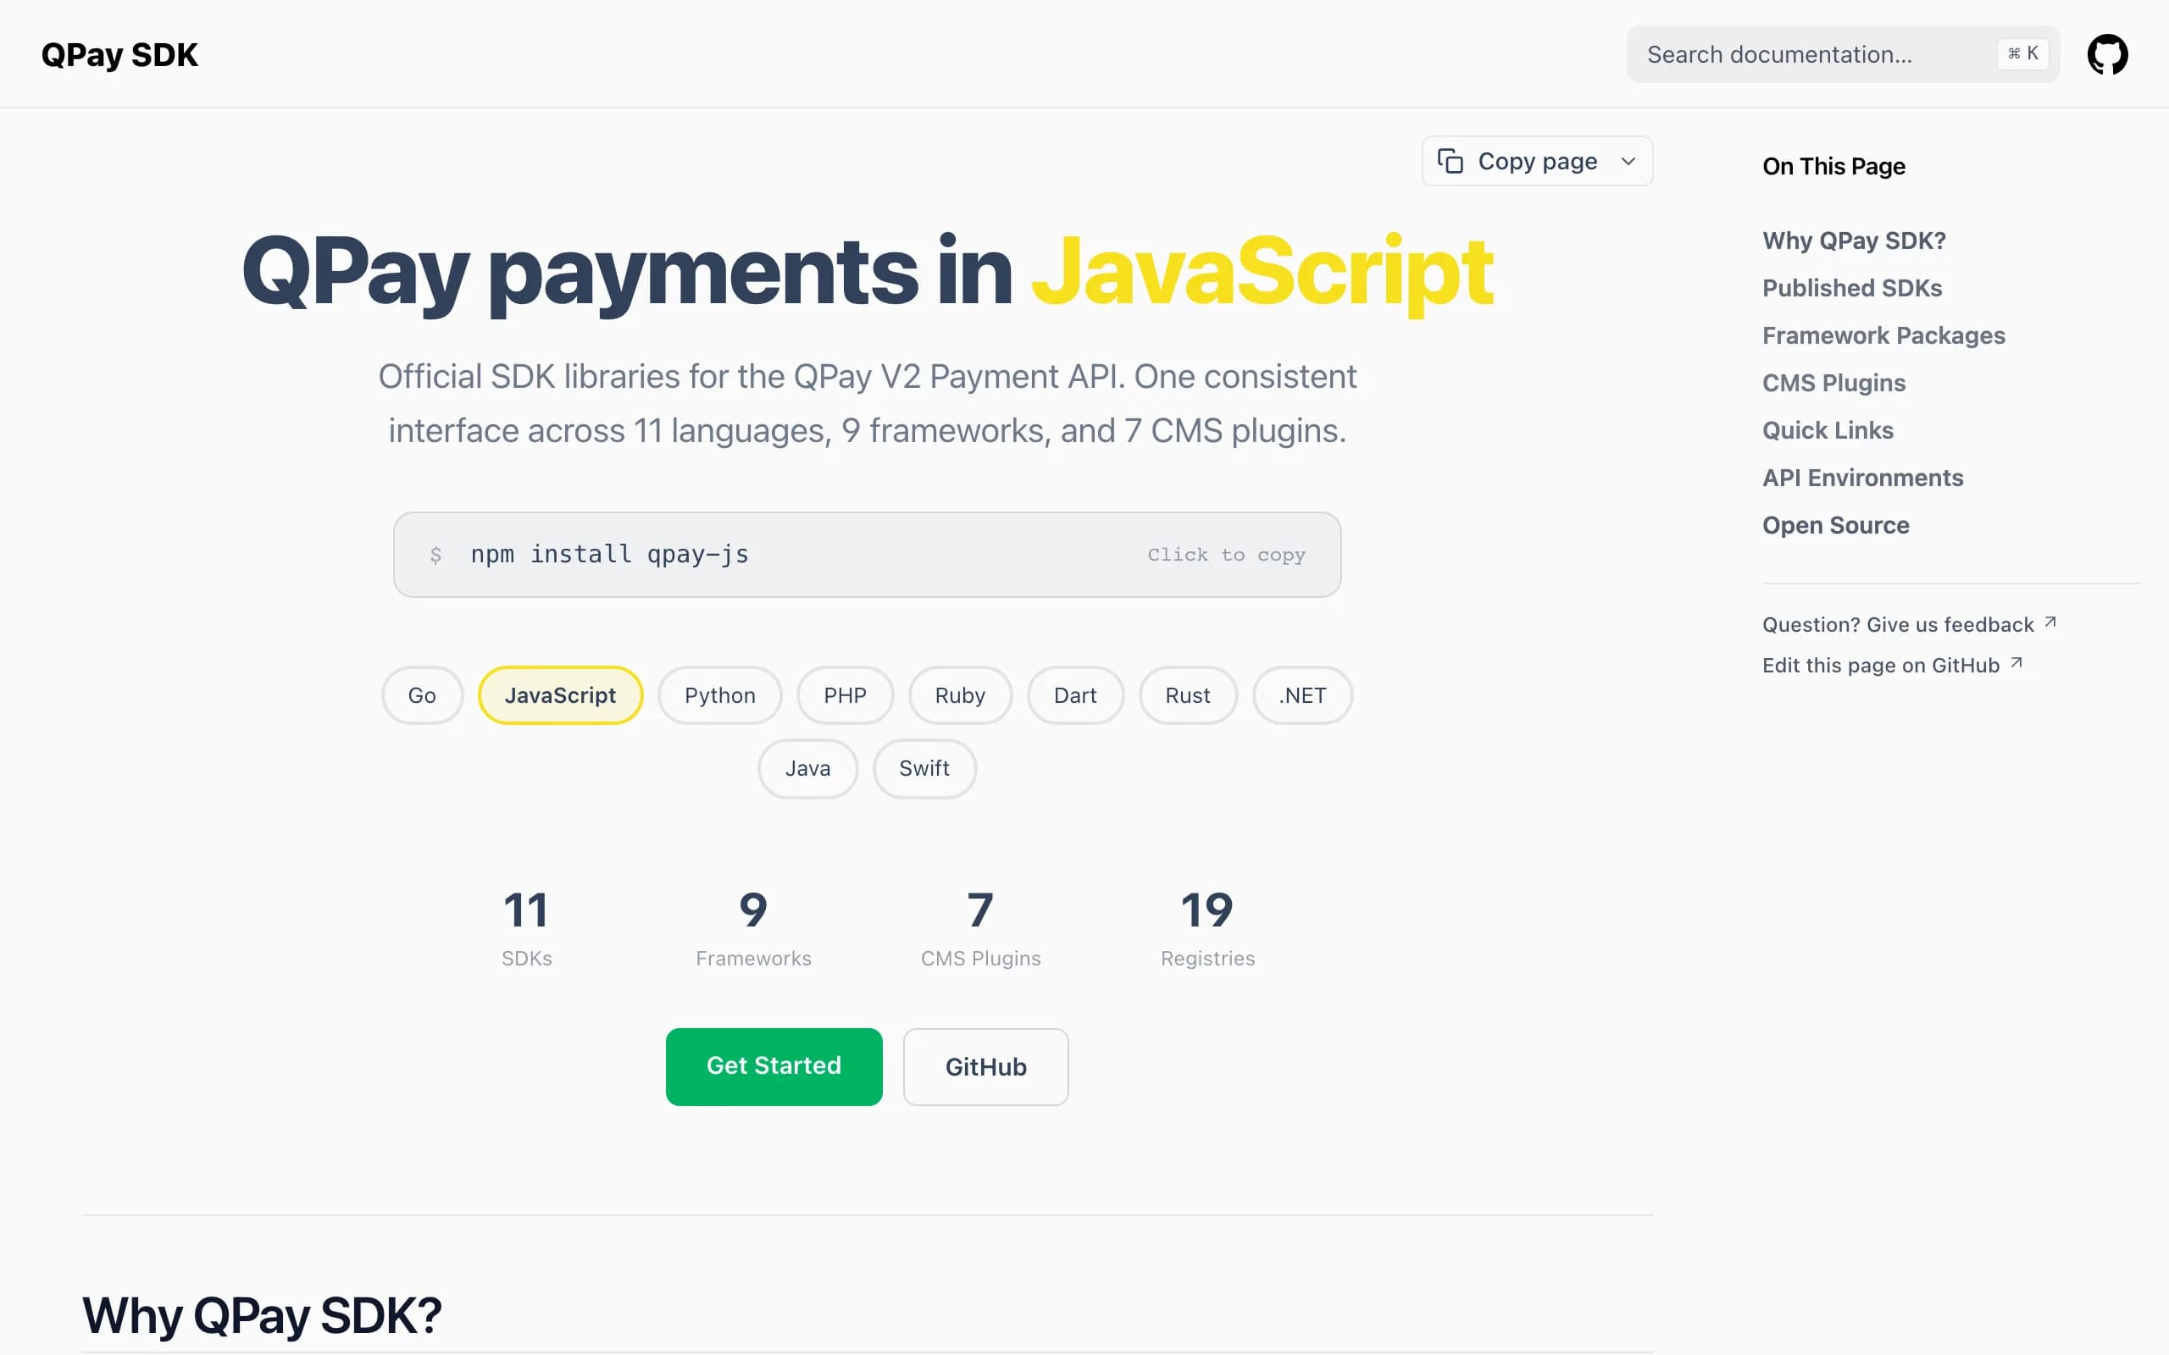Select the Go language pill
This screenshot has height=1355, width=2169.
tap(422, 695)
